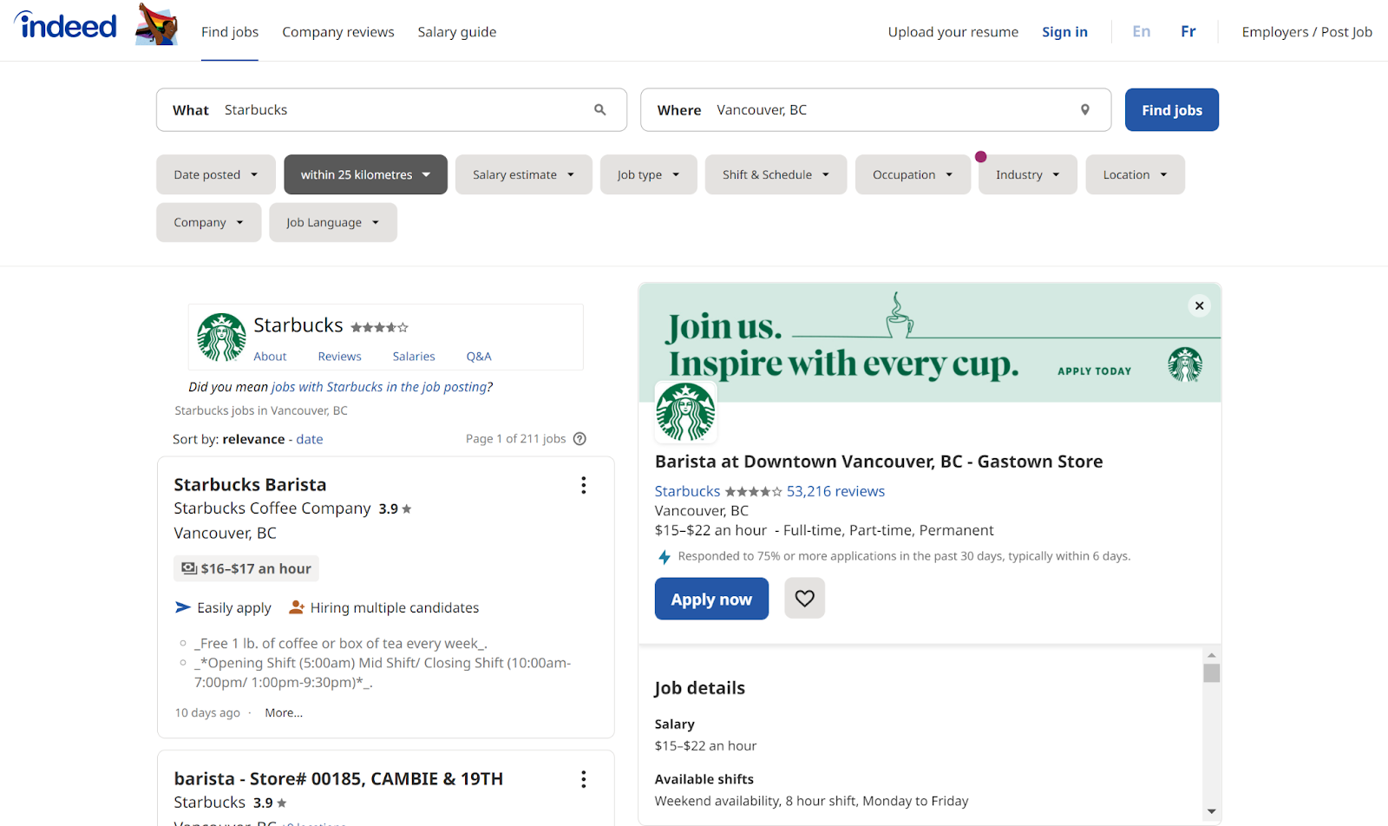Expand the Shift & Schedule filter

(776, 174)
